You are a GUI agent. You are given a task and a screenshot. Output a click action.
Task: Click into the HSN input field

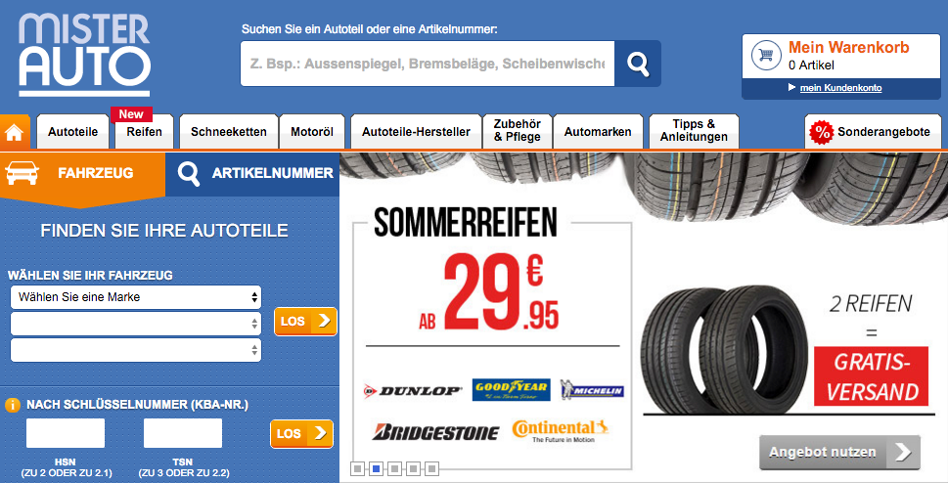[66, 433]
